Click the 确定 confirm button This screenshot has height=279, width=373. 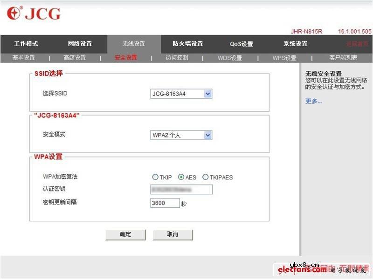(125, 235)
